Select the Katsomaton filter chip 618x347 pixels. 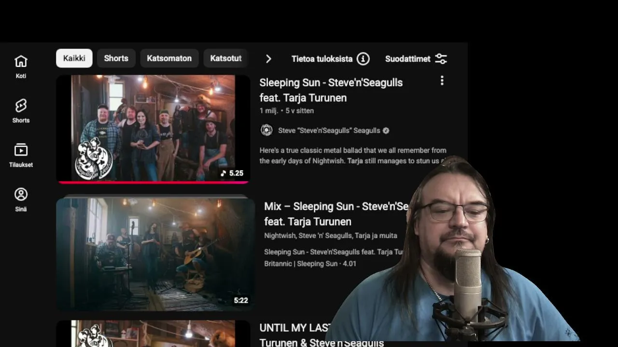click(x=169, y=58)
